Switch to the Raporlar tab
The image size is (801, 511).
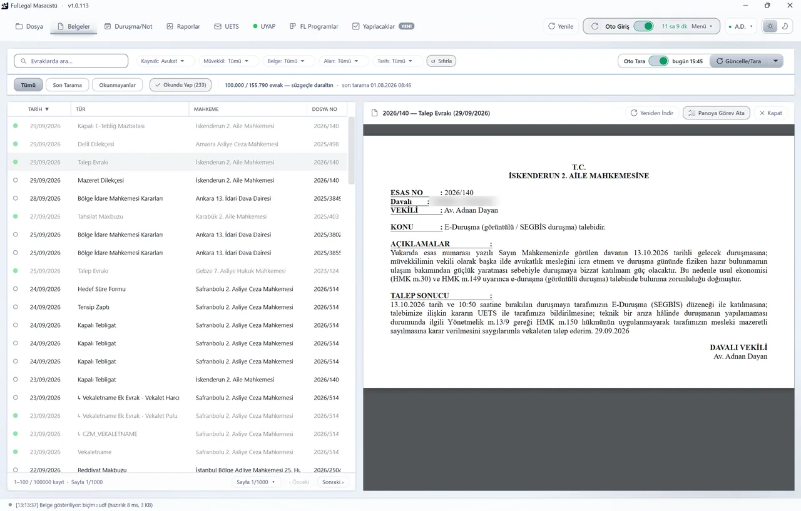[183, 26]
